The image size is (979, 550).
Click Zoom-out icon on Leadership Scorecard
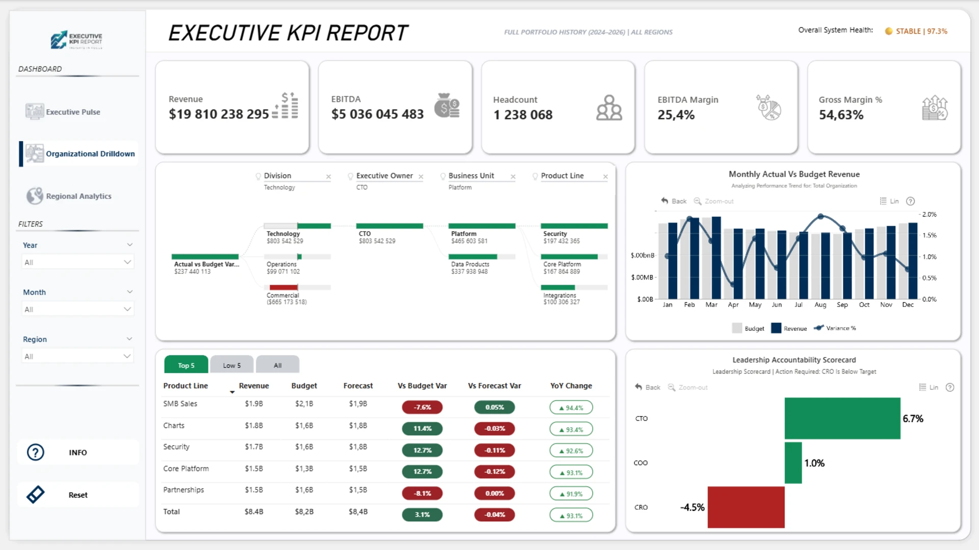(x=672, y=387)
